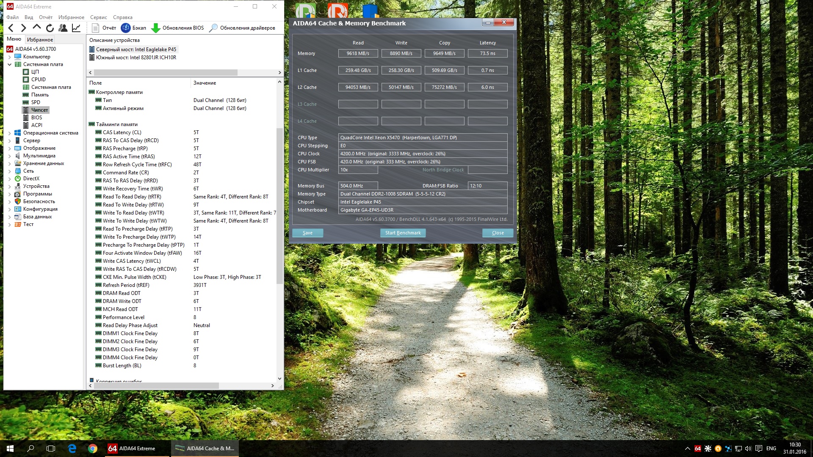
Task: Collapse the Системная плата tree node
Action: pyautogui.click(x=10, y=64)
